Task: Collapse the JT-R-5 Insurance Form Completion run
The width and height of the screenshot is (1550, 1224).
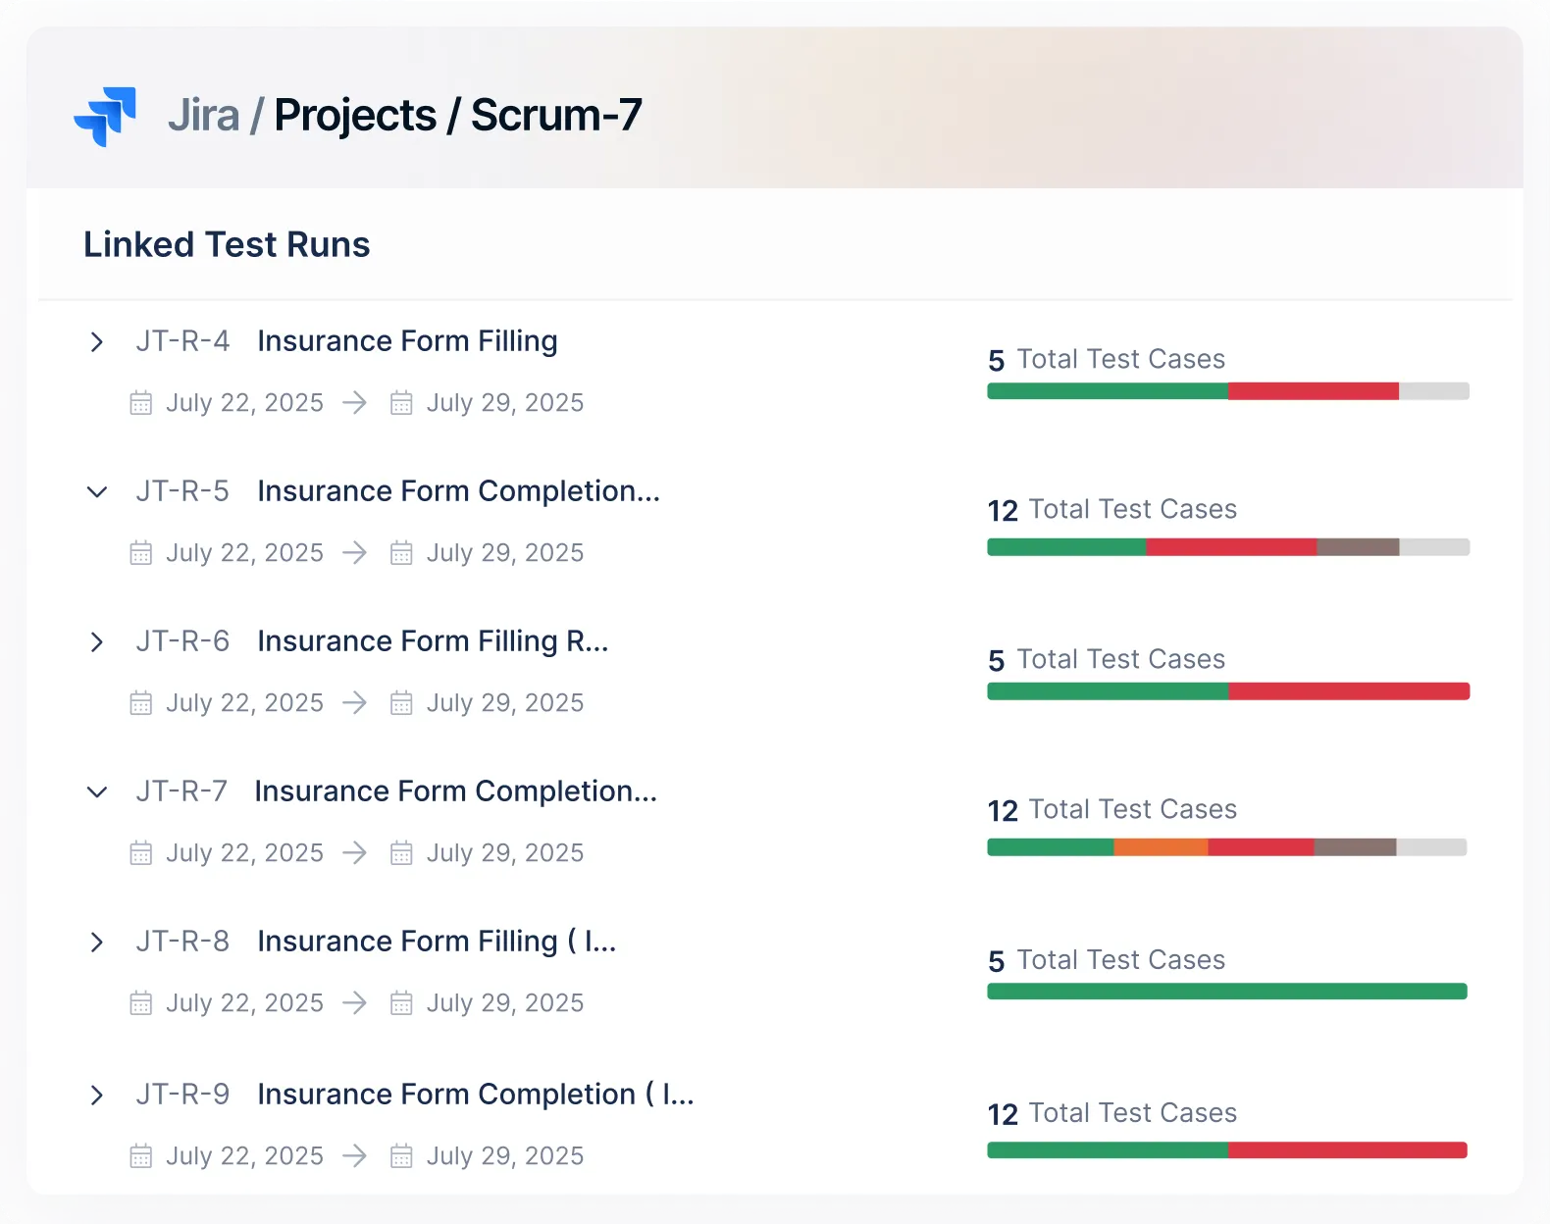Action: click(x=97, y=491)
